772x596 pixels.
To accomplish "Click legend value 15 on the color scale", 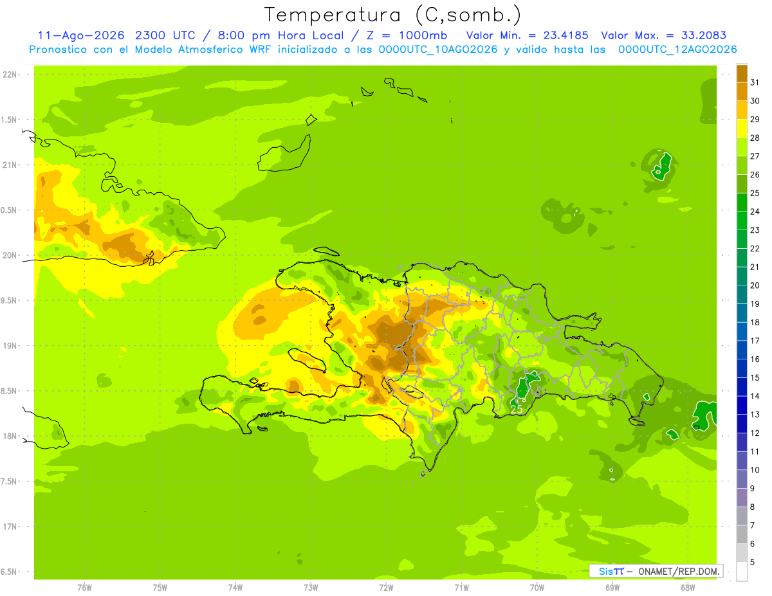I will point(755,377).
